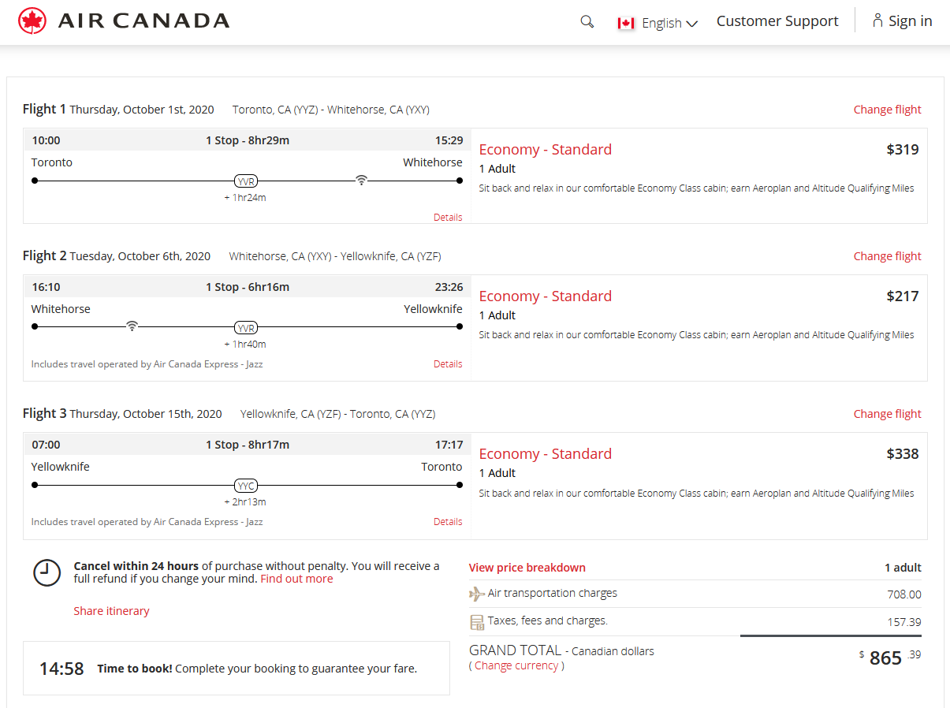950x708 pixels.
Task: Open View price breakdown
Action: tap(527, 568)
